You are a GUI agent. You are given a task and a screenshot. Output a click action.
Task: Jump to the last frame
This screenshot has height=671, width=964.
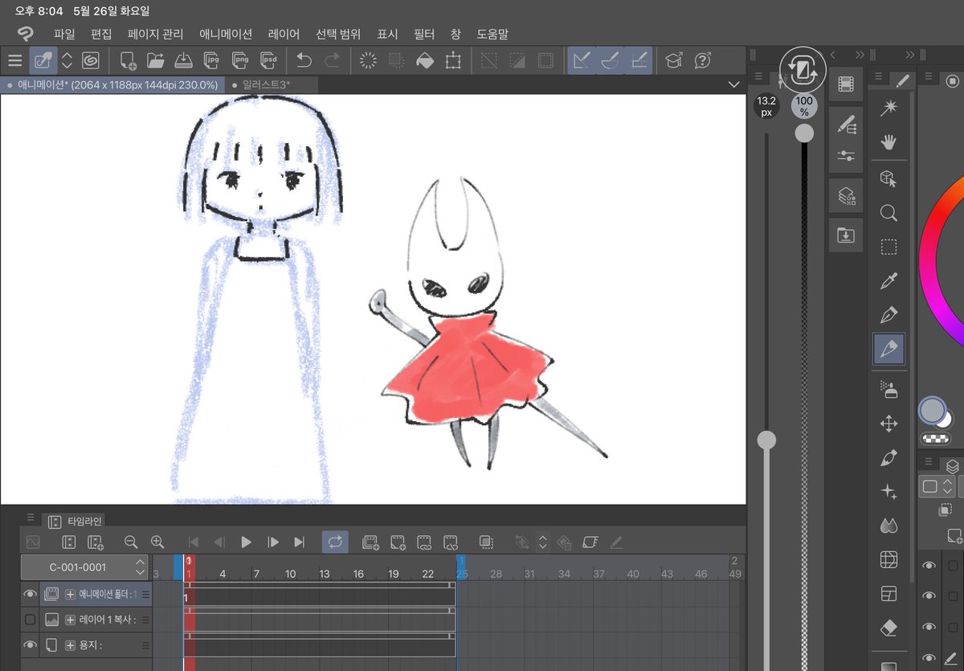click(x=300, y=542)
